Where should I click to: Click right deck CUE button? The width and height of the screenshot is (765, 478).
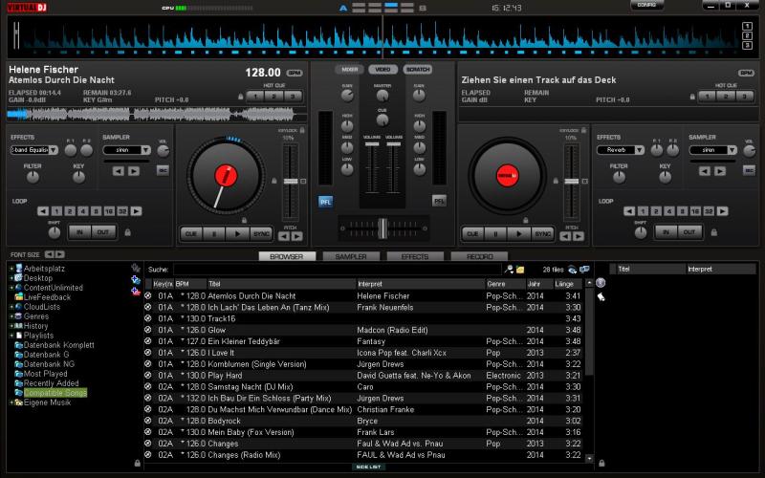472,233
